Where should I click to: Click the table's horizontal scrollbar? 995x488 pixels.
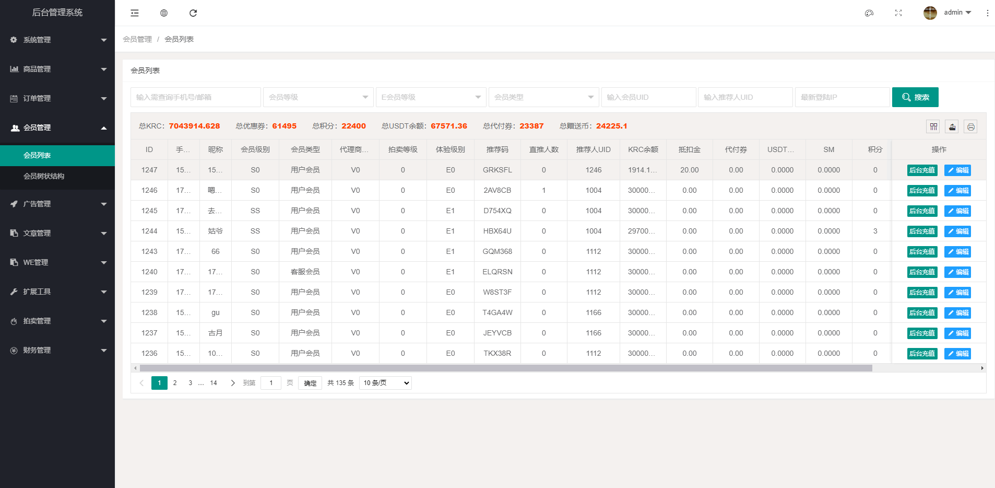pyautogui.click(x=505, y=368)
